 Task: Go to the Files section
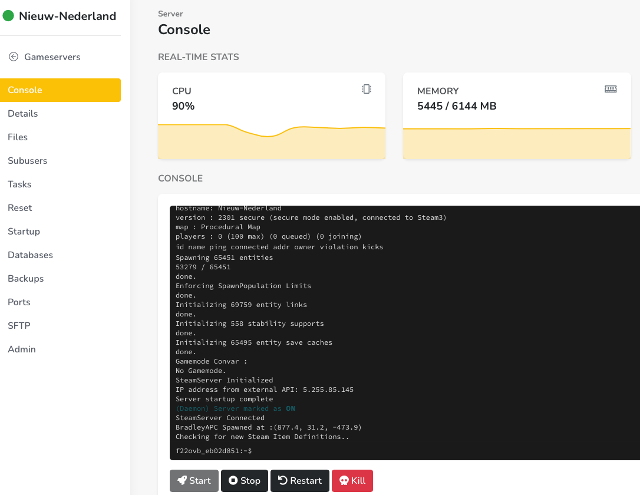pos(18,137)
